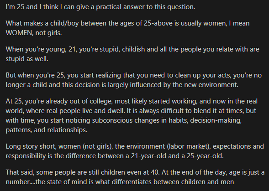Click the hyphenated word "decision-making"
This screenshot has height=191, width=269.
coord(216,120)
